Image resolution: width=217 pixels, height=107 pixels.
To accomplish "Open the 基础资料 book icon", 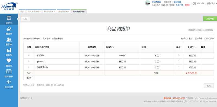I will [x=9, y=71].
